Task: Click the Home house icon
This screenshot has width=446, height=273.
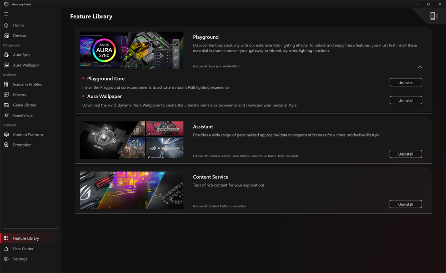Action: (x=6, y=25)
